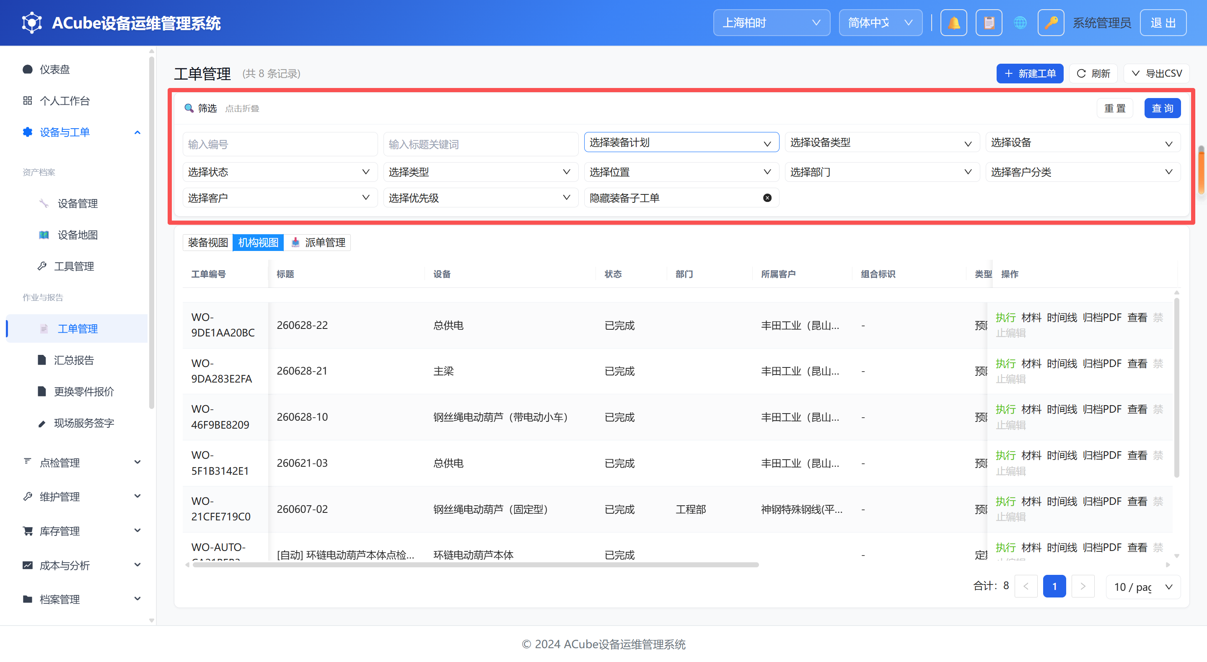The height and width of the screenshot is (662, 1207).
Task: Click the 重置 button
Action: [x=1115, y=108]
